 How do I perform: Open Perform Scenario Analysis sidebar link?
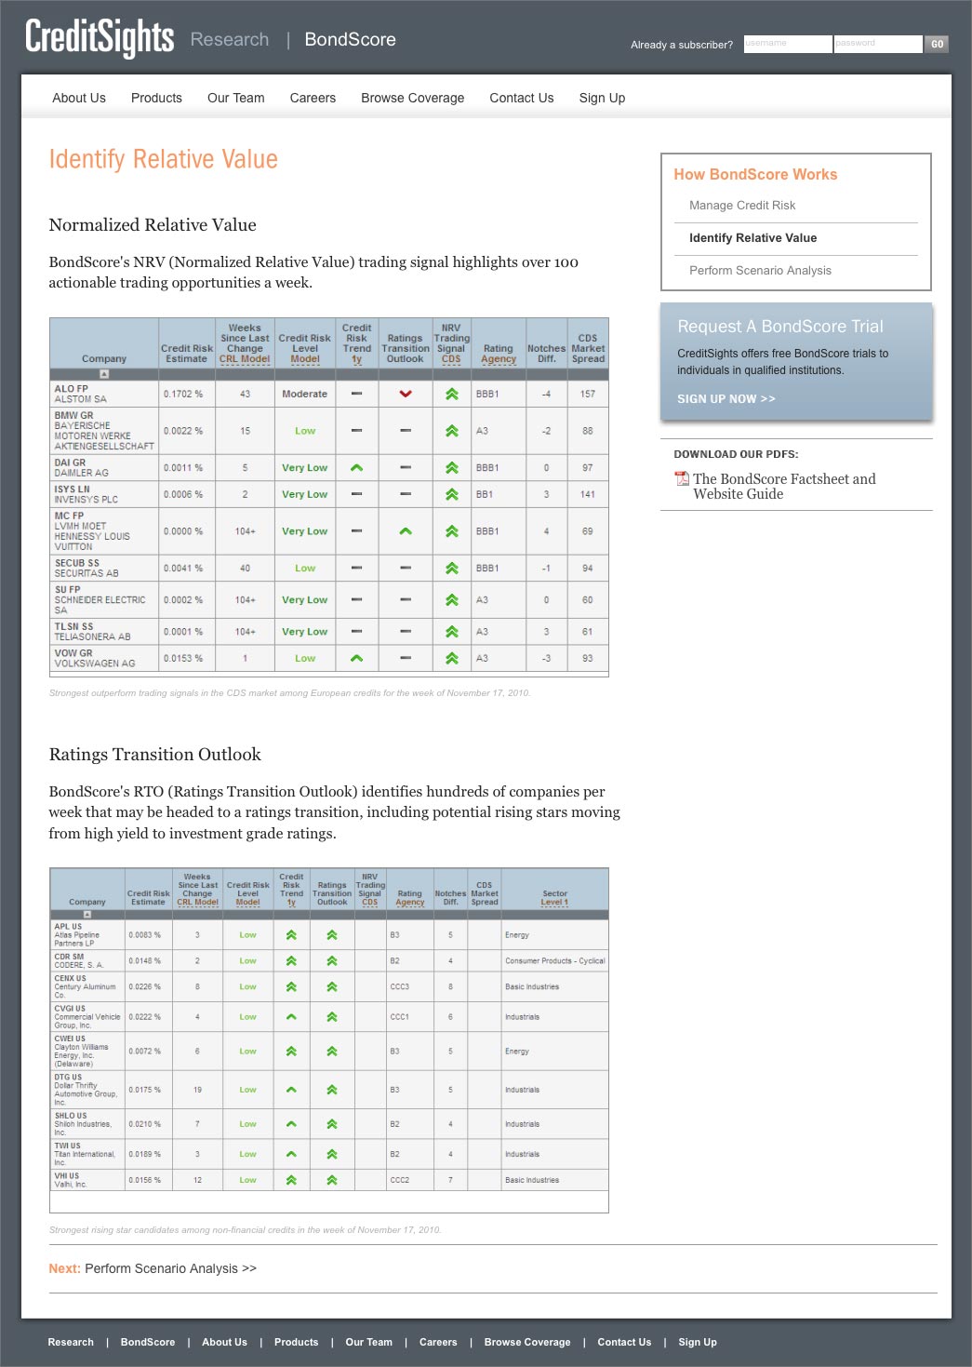pyautogui.click(x=761, y=271)
